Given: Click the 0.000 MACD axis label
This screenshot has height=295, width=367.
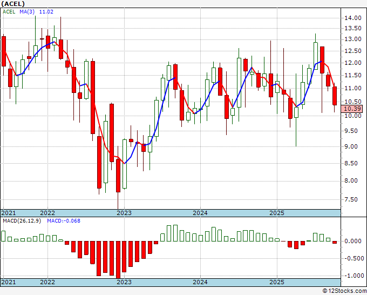Looking at the screenshot, I should [353, 241].
